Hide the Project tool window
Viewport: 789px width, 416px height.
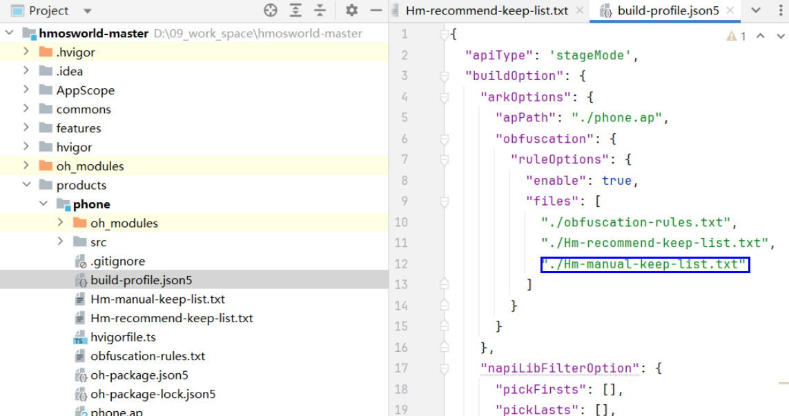tap(376, 10)
